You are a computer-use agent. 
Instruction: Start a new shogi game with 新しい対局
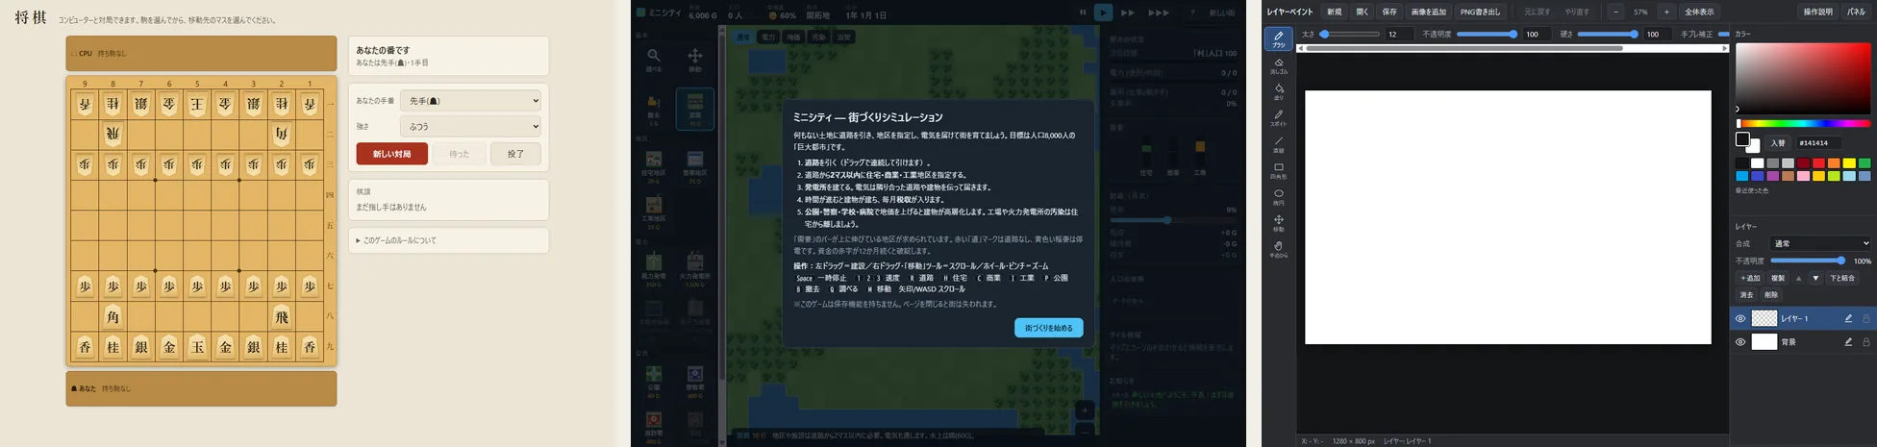tap(391, 154)
